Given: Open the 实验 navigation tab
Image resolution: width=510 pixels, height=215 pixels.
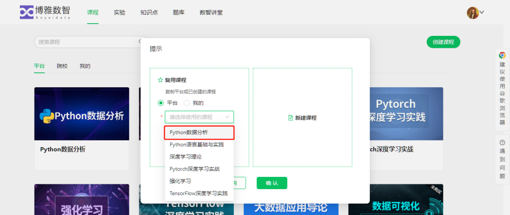Looking at the screenshot, I should 119,13.
